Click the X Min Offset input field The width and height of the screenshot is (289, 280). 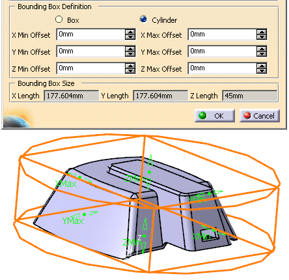[90, 35]
